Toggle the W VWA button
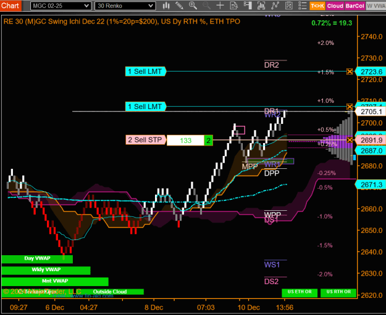 pos(376,6)
